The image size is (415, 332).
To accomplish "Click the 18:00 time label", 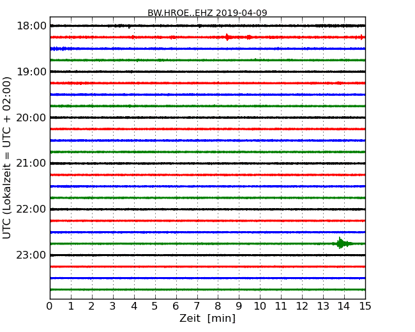I will (x=31, y=26).
